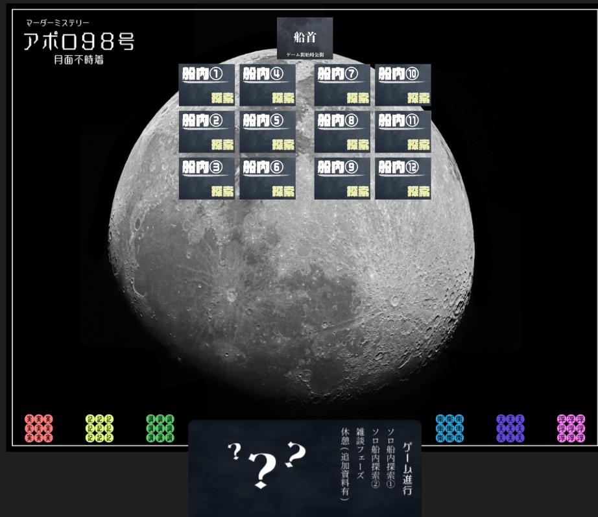Screen dimensions: 598x517
Task: Click the 月面不時着 subtitle
Action: [79, 60]
